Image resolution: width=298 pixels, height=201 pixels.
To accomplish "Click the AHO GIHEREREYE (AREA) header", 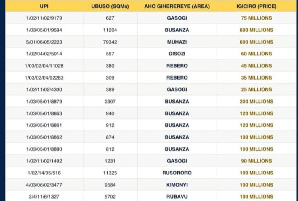I will point(177,6).
